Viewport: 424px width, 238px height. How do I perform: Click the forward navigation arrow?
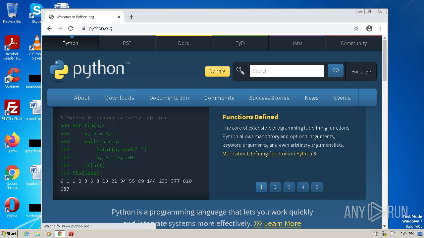(60, 28)
